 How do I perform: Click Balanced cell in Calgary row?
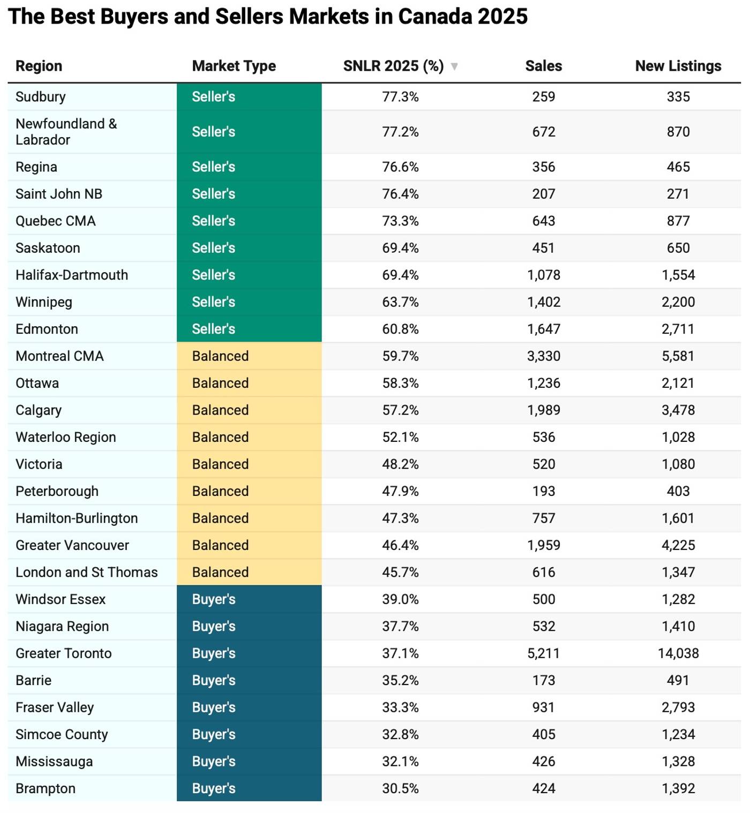220,410
